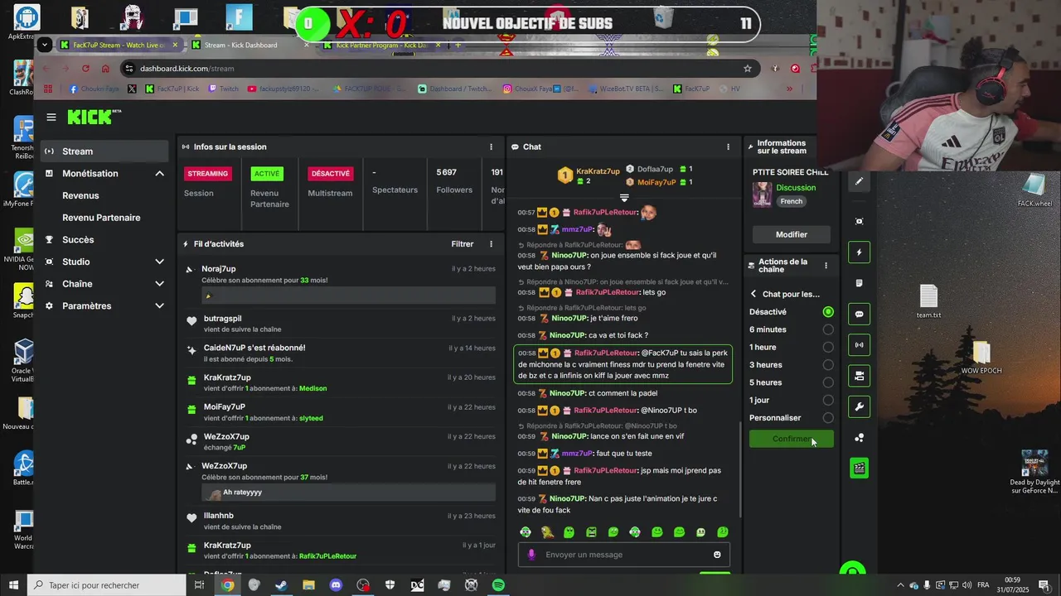This screenshot has height=596, width=1061.
Task: Open the FacK7uP | Kick bookmark
Action: click(x=172, y=89)
